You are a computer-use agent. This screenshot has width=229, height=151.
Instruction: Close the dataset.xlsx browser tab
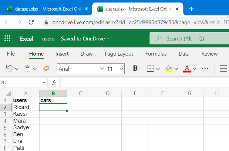(x=86, y=9)
